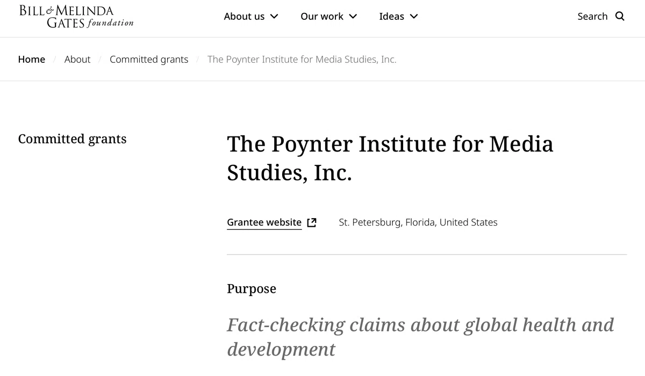Click the Fact-checking claims purpose text
The width and height of the screenshot is (645, 376).
pyautogui.click(x=420, y=337)
